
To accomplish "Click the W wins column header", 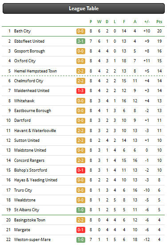I will click(99, 21).
